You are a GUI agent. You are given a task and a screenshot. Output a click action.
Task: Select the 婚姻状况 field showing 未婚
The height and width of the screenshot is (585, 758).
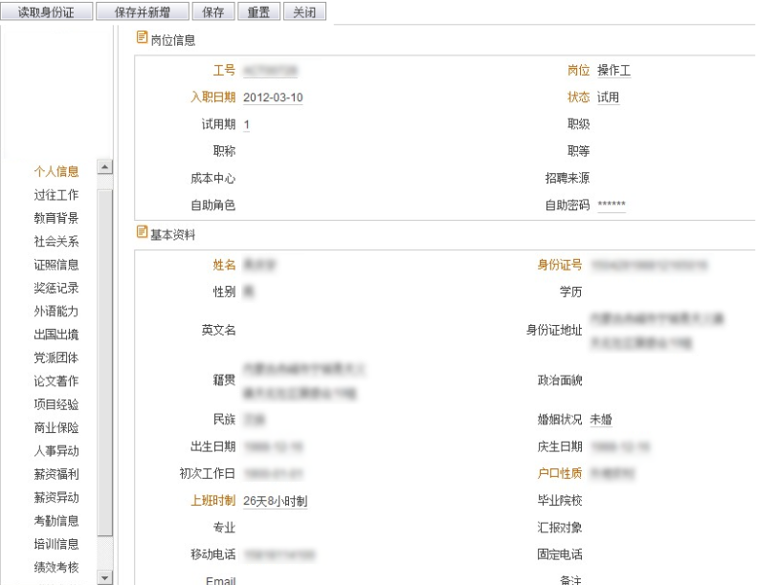(602, 419)
